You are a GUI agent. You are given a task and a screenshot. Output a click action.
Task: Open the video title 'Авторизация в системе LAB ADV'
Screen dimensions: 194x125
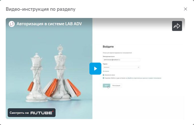(49, 24)
